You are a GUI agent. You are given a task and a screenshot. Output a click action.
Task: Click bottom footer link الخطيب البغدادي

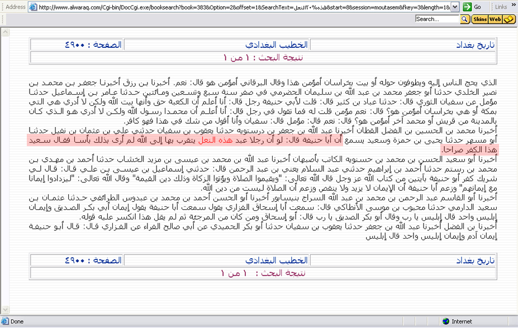(x=277, y=261)
